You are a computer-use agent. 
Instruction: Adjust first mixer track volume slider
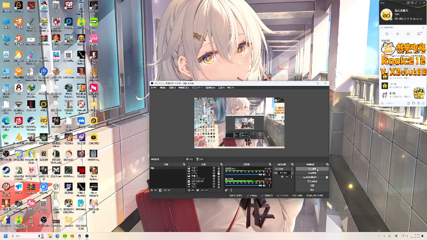coord(244,174)
